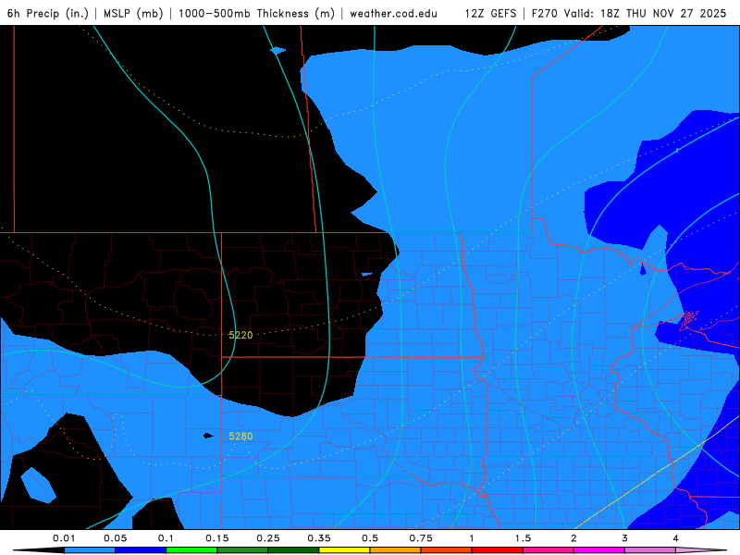
Task: Click the 'F270' forecast hour label
Action: 545,13
